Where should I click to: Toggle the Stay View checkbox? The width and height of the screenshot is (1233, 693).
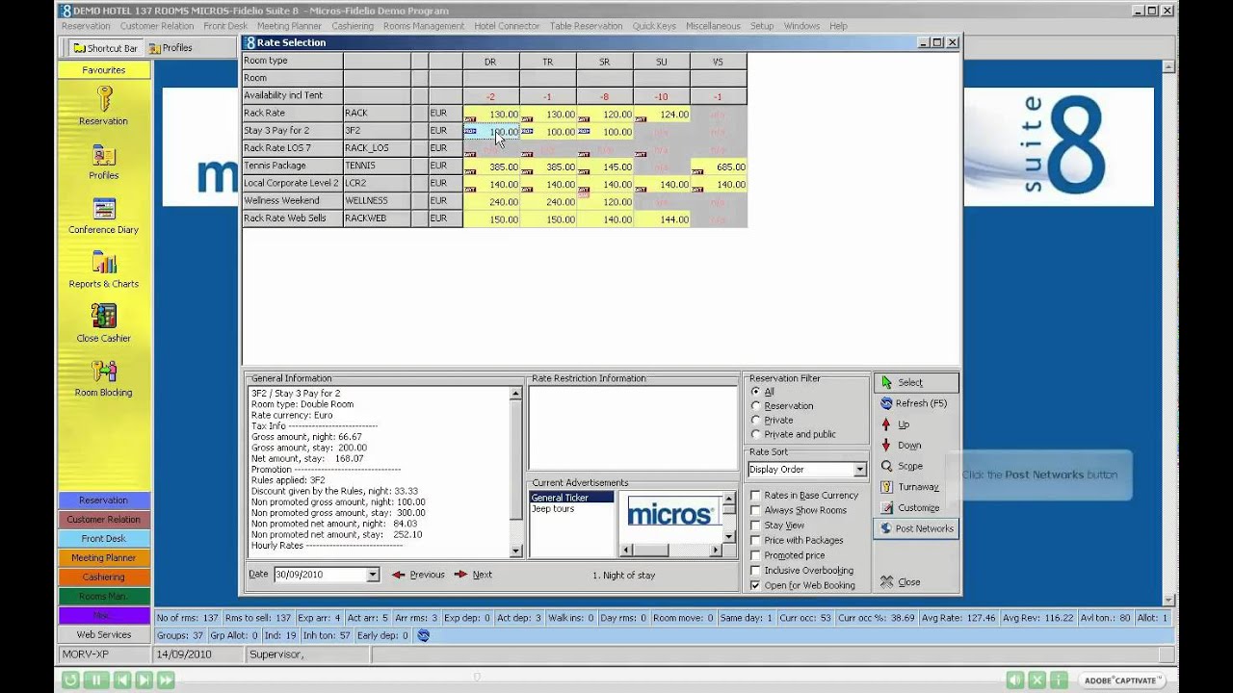755,526
